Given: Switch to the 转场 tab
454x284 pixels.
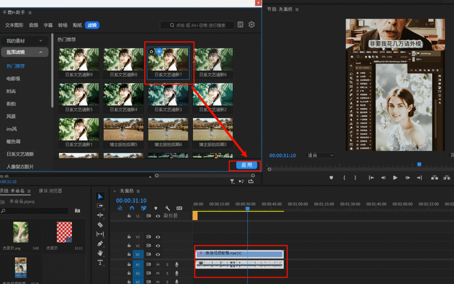Looking at the screenshot, I should 63,25.
